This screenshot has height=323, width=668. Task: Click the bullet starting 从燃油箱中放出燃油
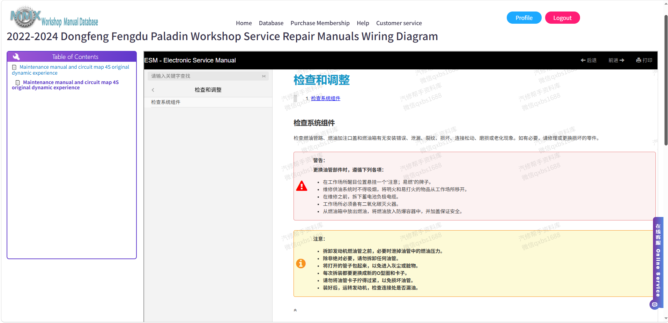394,211
